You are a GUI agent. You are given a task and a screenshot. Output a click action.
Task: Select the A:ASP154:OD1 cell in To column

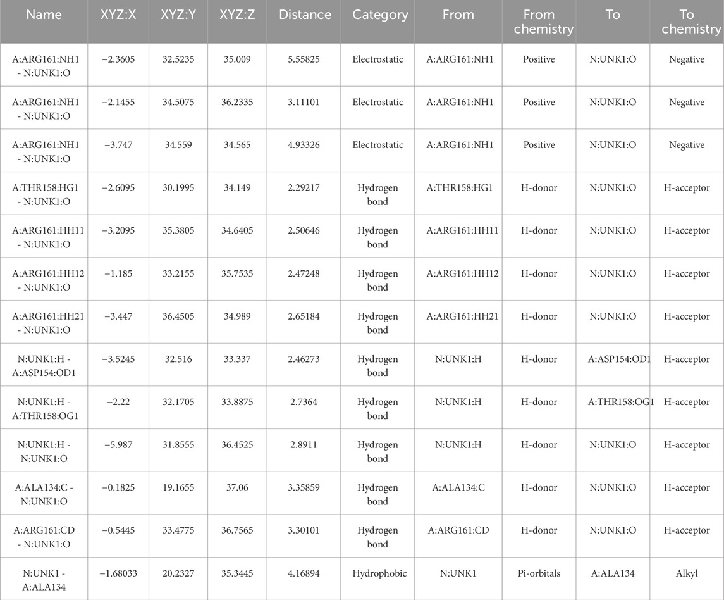tap(613, 359)
